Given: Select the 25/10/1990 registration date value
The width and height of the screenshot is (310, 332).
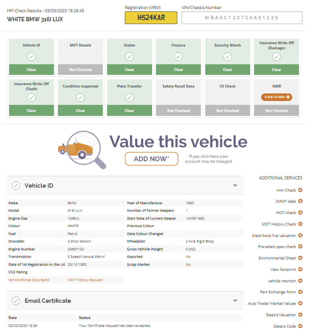Looking at the screenshot, I should pos(77,265).
